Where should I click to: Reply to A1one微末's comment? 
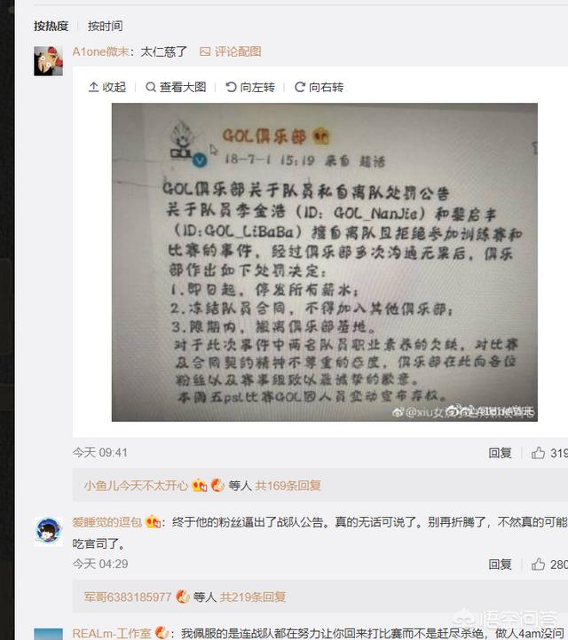coord(501,453)
